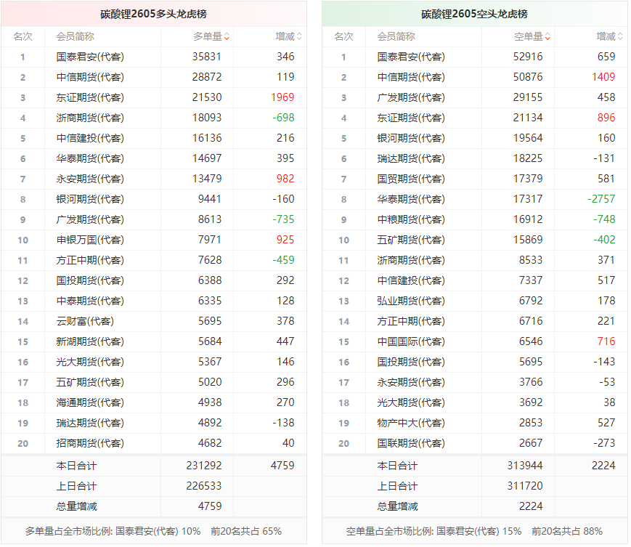
Task: Select the 碳酸锂2605空头龙虎榜 title
Action: pyautogui.click(x=474, y=14)
